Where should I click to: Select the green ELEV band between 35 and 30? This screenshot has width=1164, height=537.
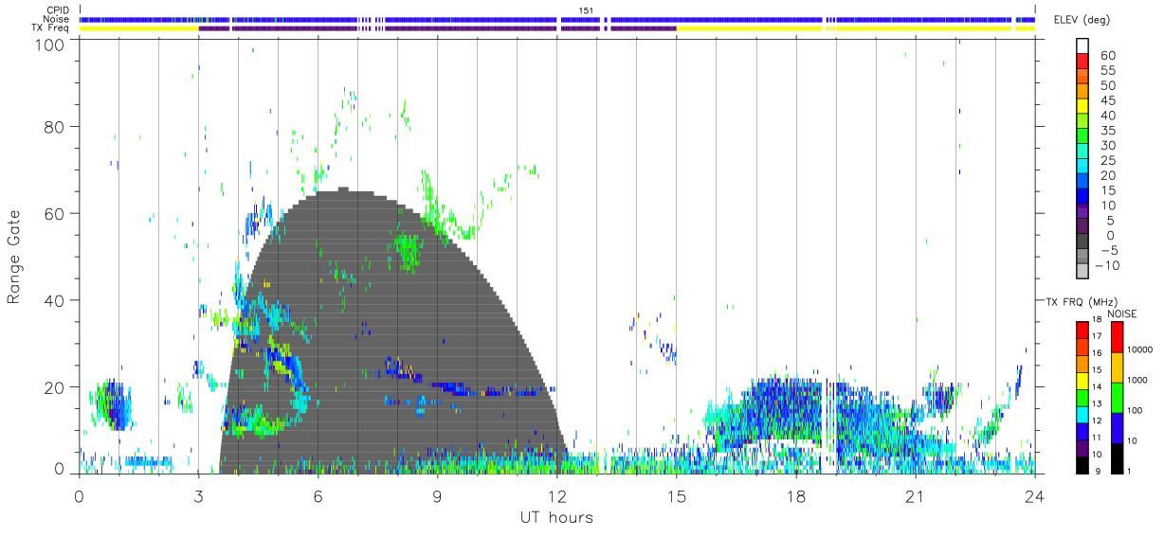click(1083, 137)
